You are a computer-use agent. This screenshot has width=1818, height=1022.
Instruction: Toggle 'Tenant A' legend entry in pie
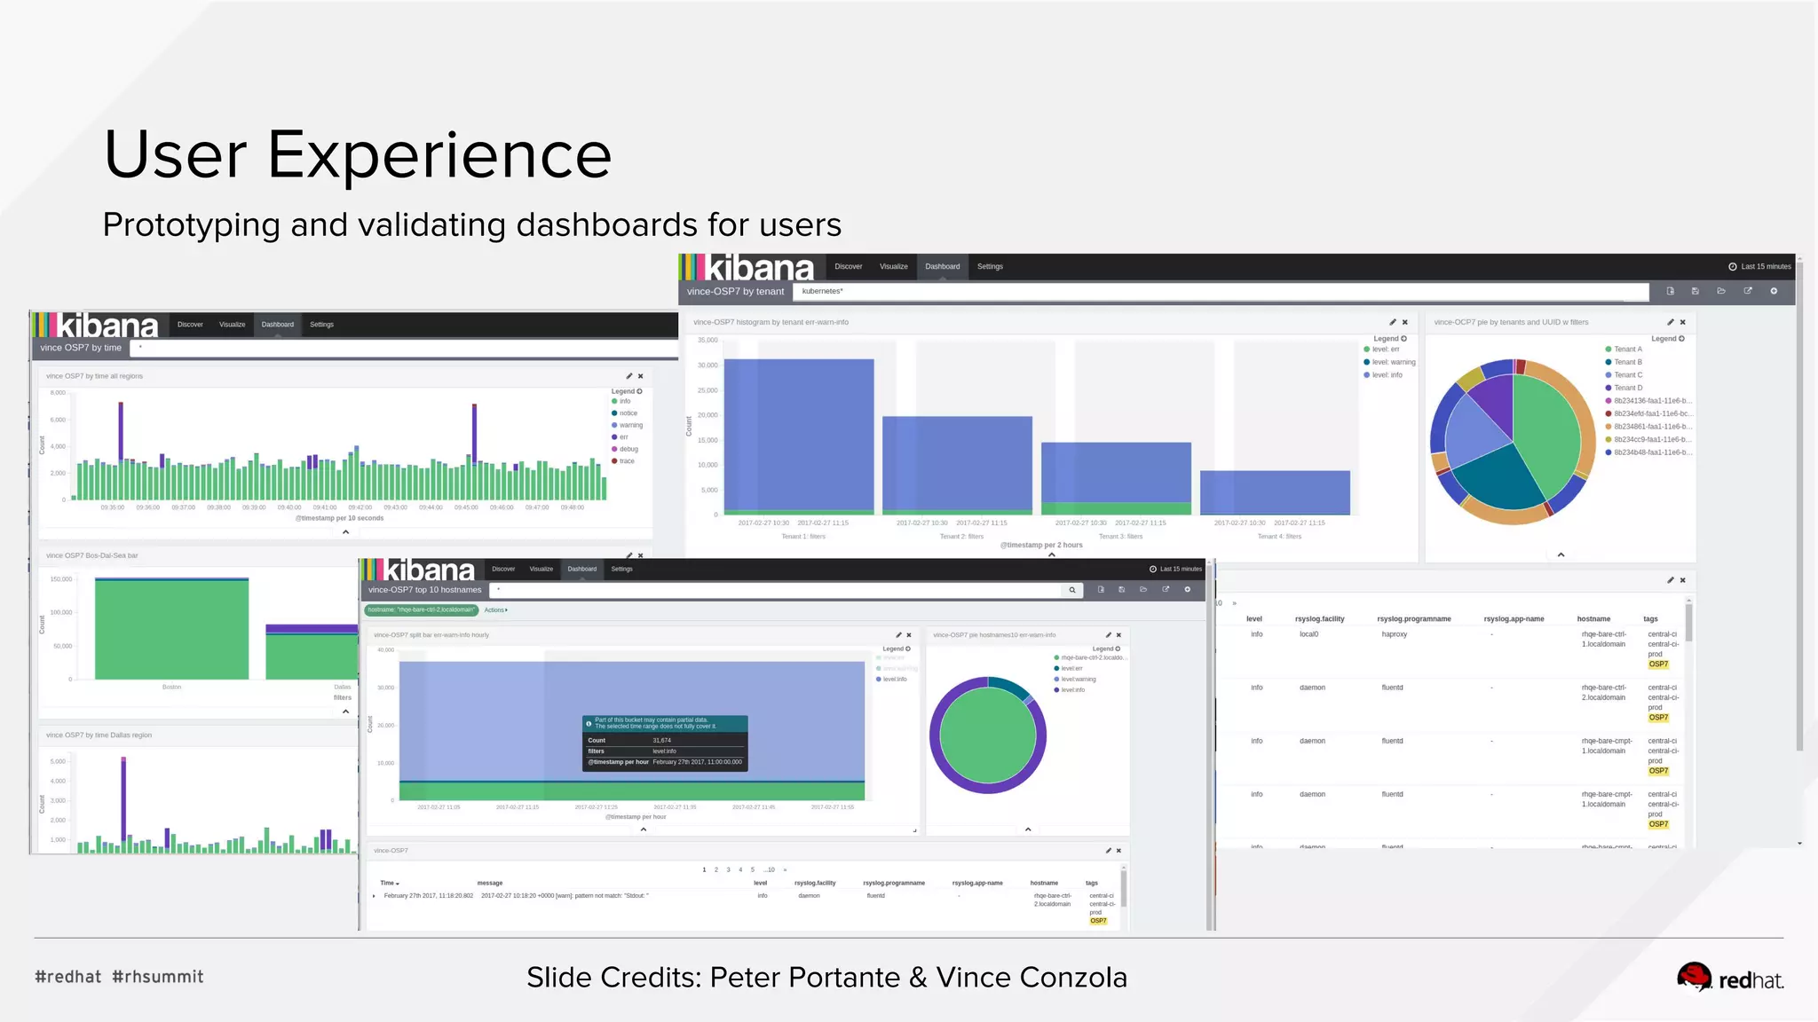(1624, 350)
